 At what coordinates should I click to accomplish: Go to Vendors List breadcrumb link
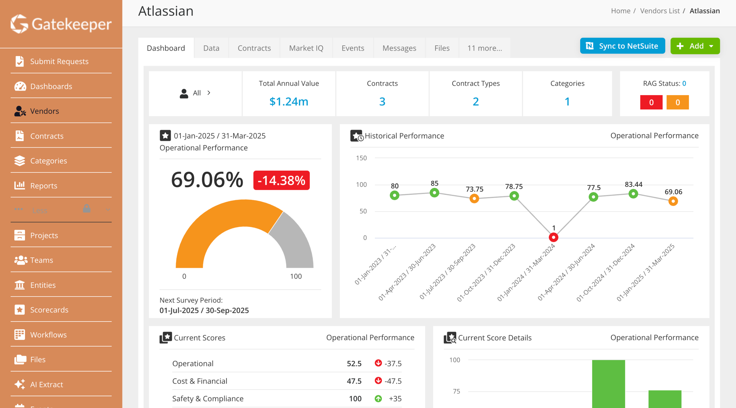(660, 11)
